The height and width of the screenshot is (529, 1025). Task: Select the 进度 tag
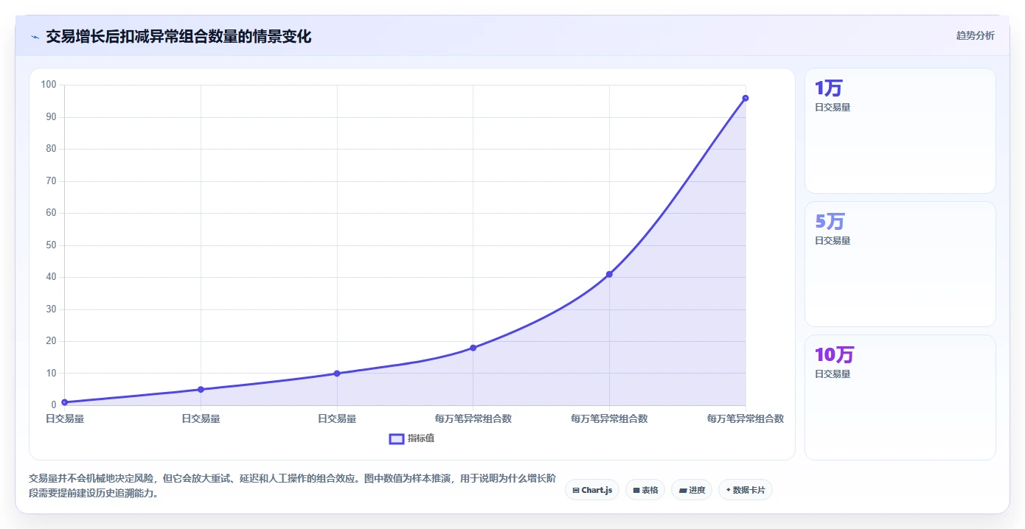coord(692,490)
